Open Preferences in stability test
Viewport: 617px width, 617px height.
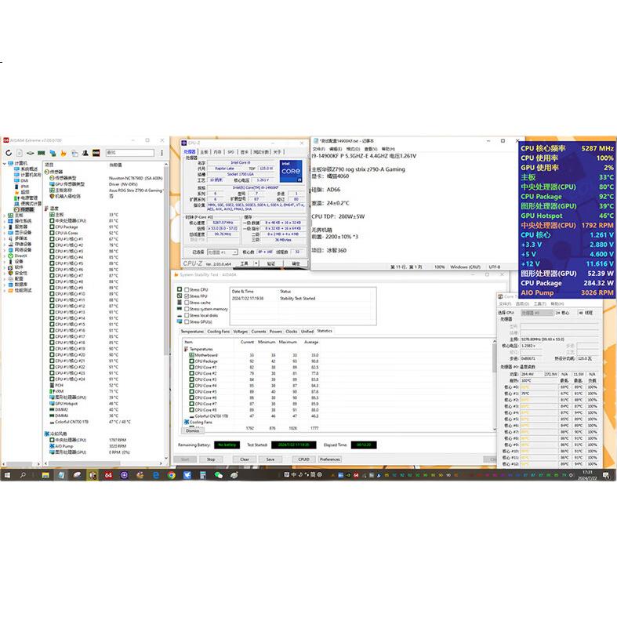pyautogui.click(x=330, y=459)
